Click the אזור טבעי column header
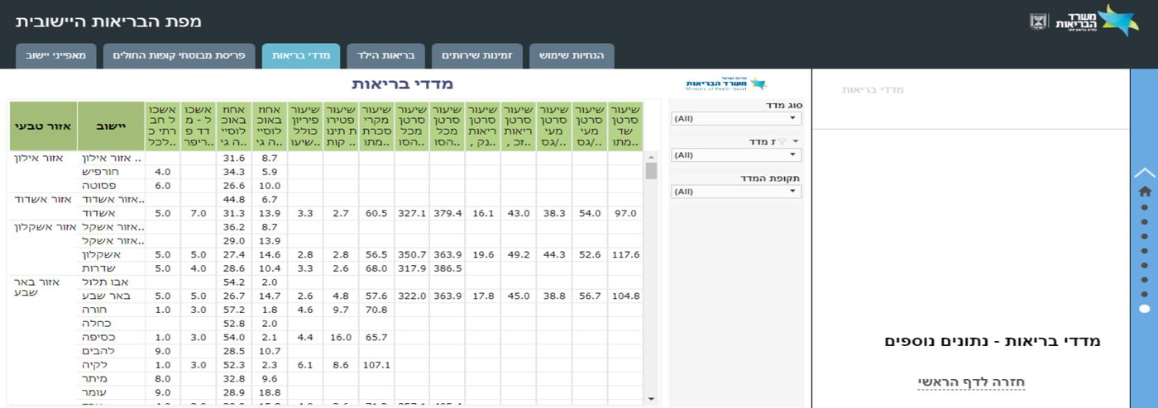Viewport: 1158px width, 408px height. [43, 126]
